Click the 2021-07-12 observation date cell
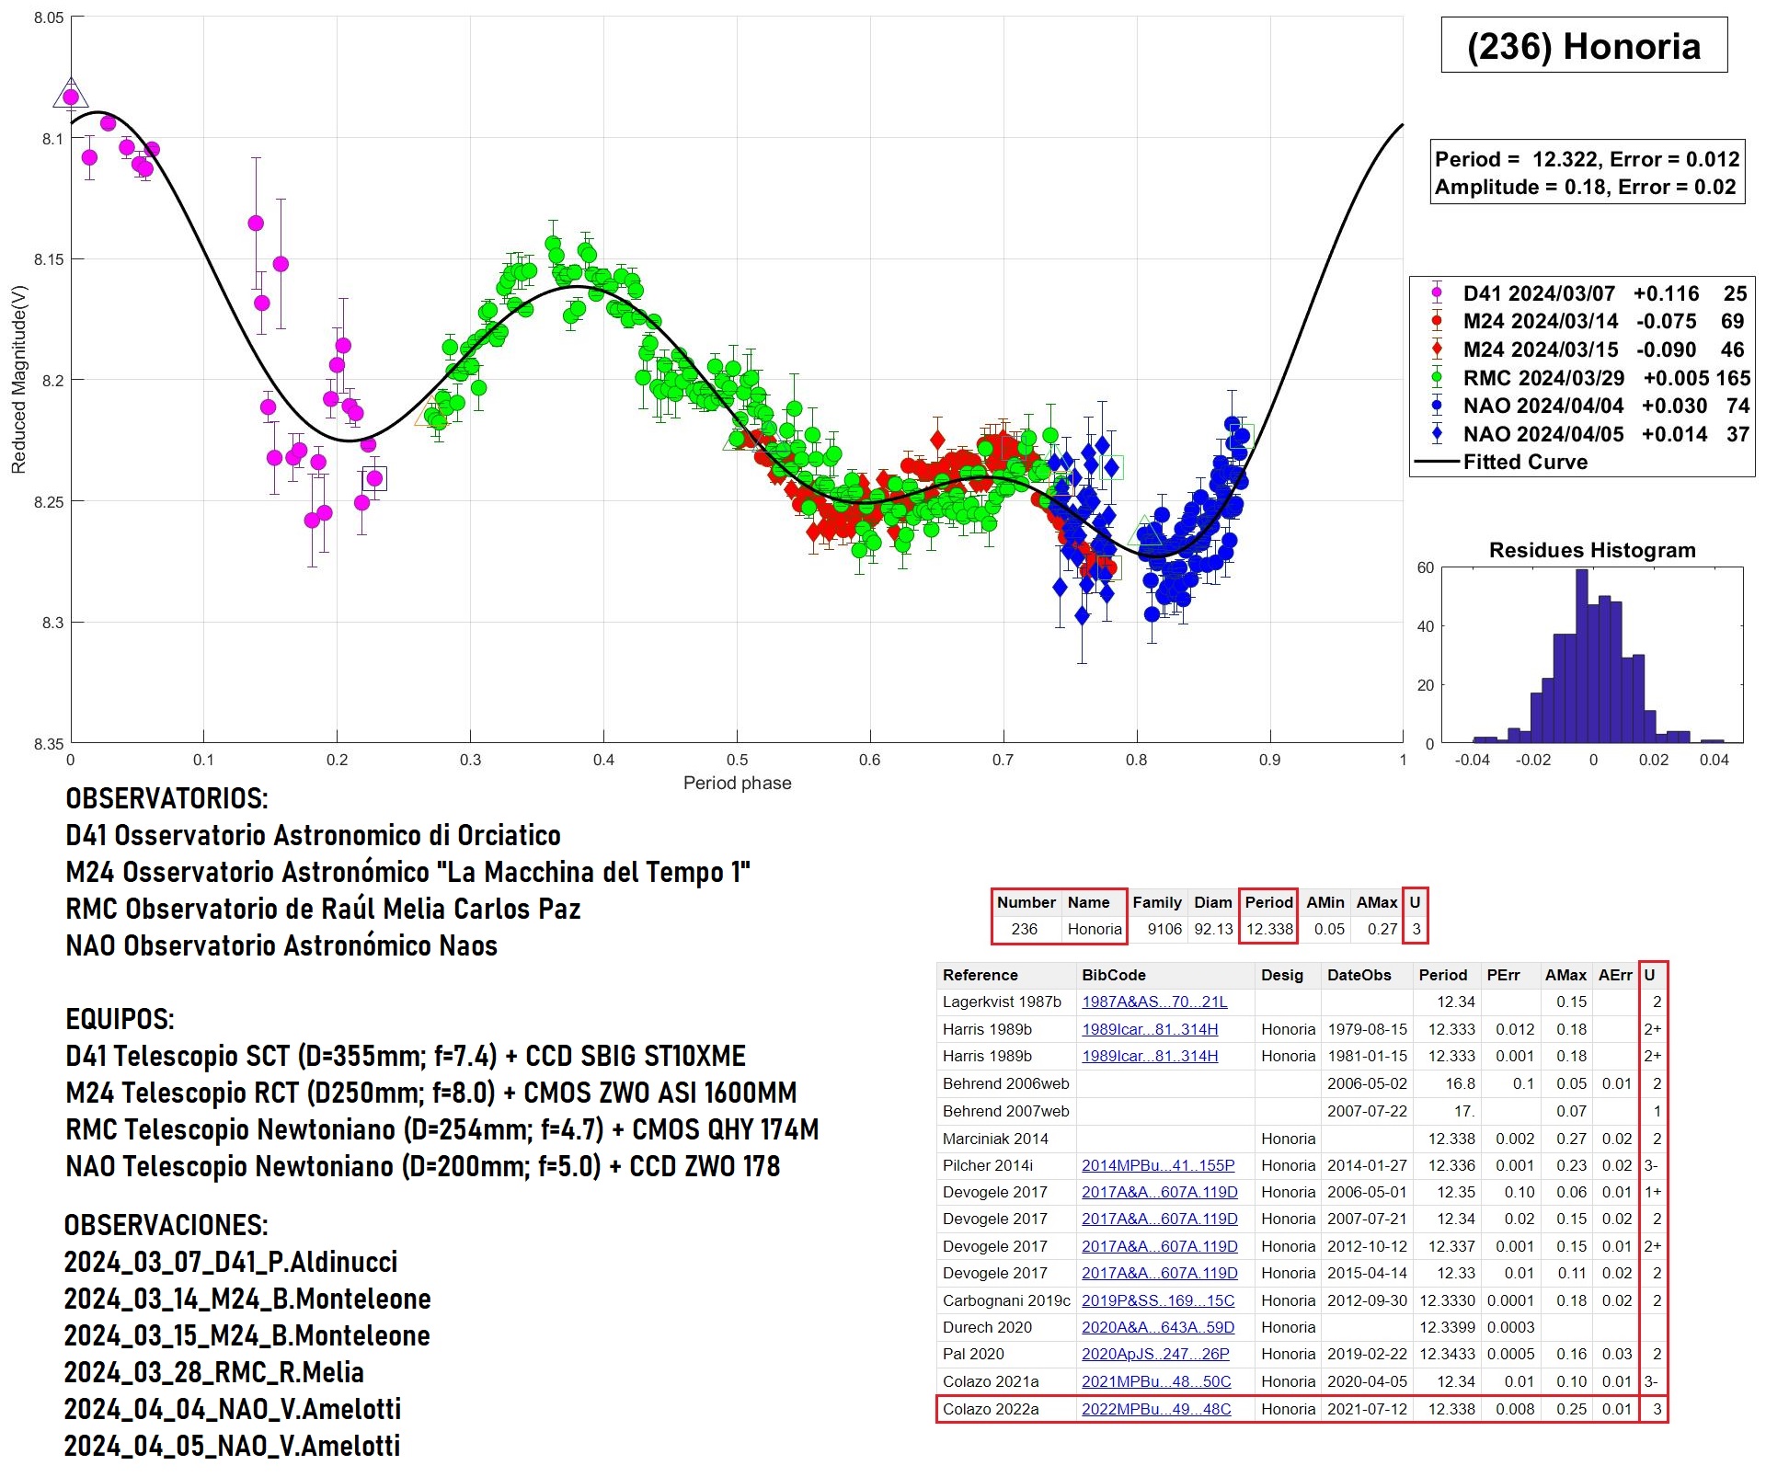1766x1477 pixels. pyautogui.click(x=1367, y=1409)
